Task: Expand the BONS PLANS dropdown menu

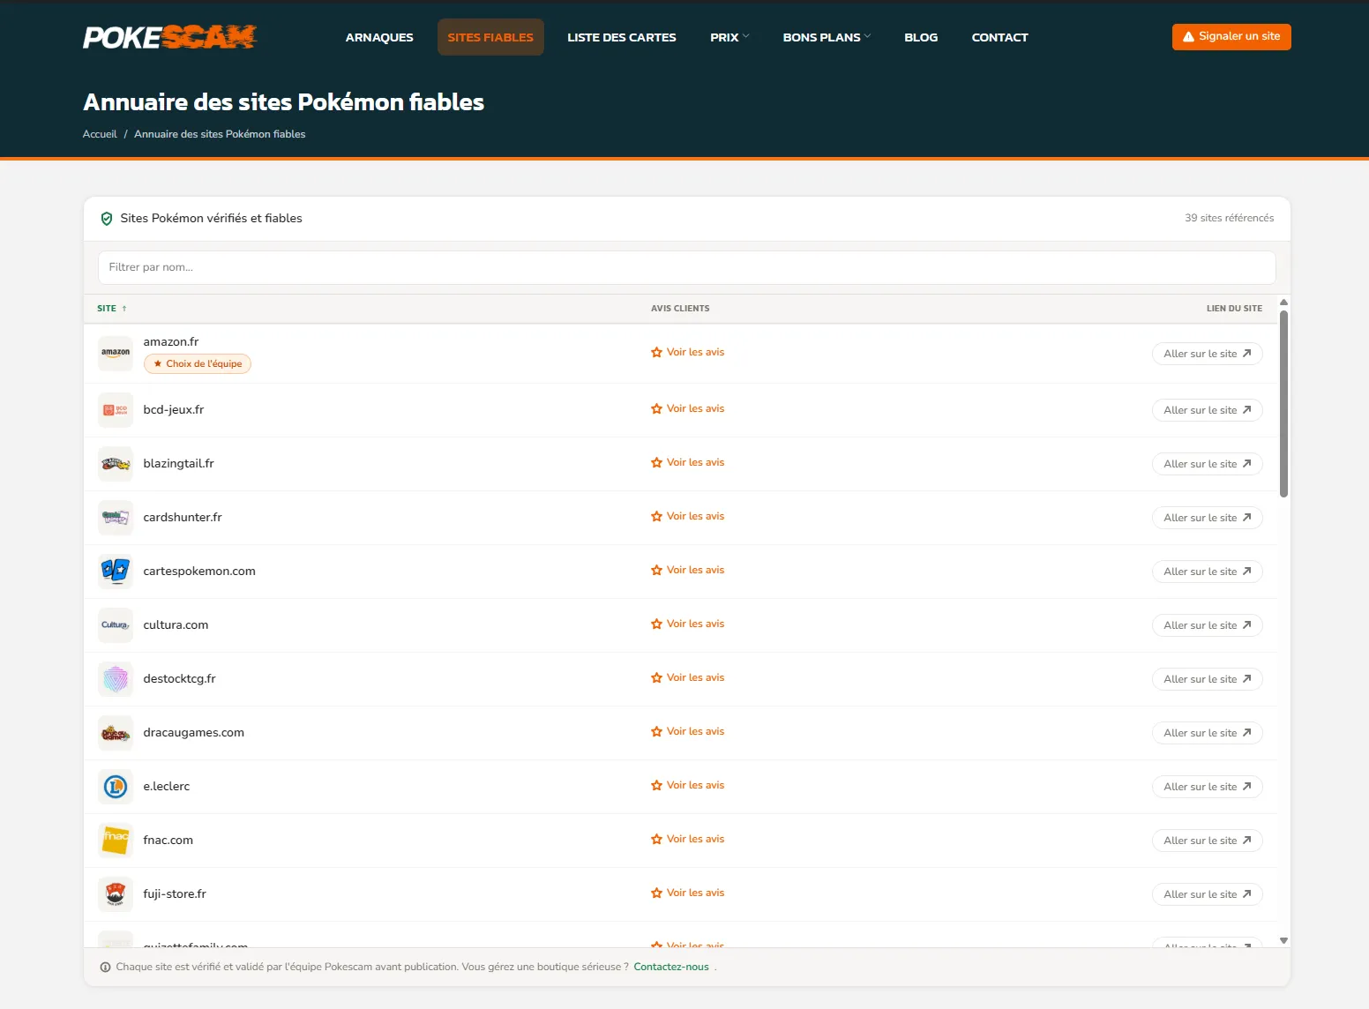Action: pos(826,37)
